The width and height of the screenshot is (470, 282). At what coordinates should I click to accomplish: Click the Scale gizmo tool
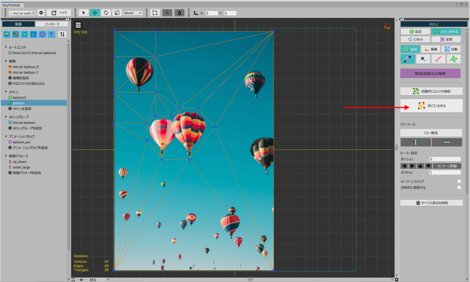pyautogui.click(x=117, y=13)
